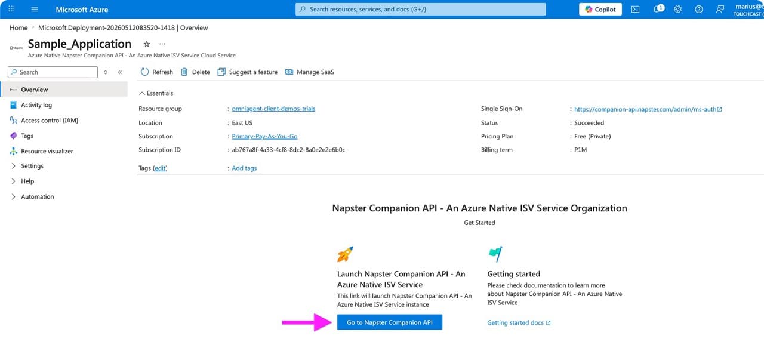Click the East US location value
This screenshot has height=351, width=764.
point(242,123)
